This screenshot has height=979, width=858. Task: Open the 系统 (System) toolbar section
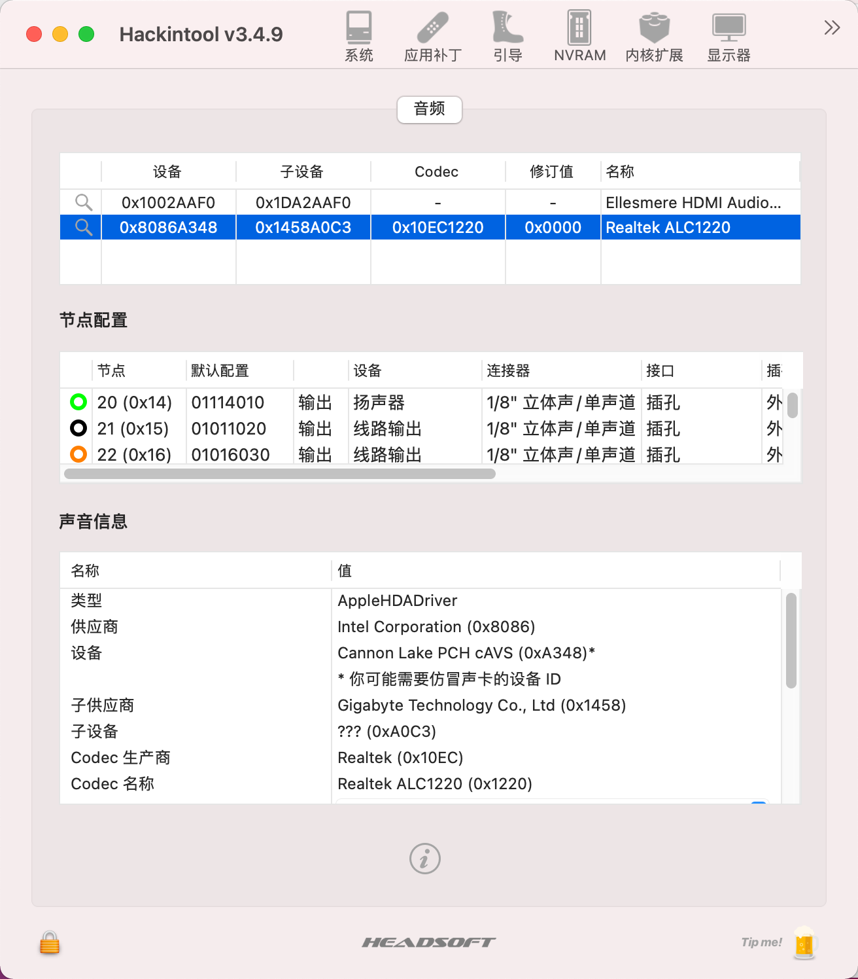(x=359, y=37)
